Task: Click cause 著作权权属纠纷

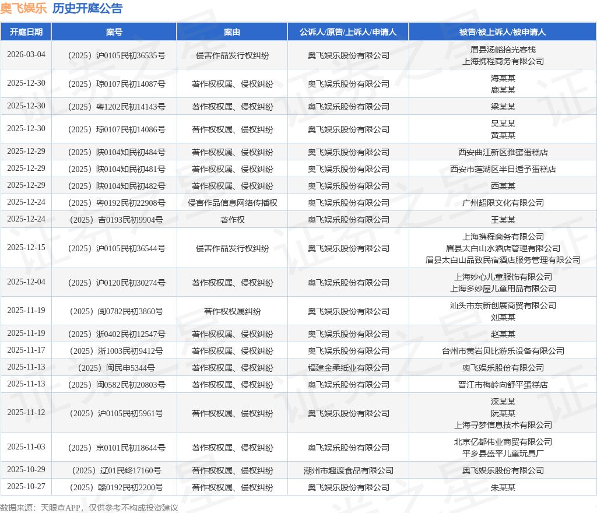Action: (232, 312)
